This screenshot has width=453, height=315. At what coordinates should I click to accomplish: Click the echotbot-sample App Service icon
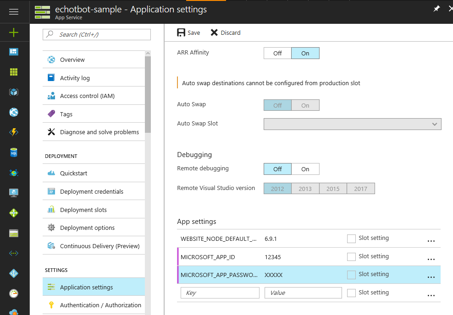[43, 12]
